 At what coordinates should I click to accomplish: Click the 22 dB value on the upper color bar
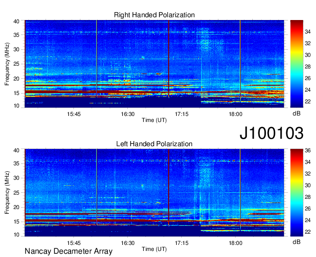(x=308, y=101)
